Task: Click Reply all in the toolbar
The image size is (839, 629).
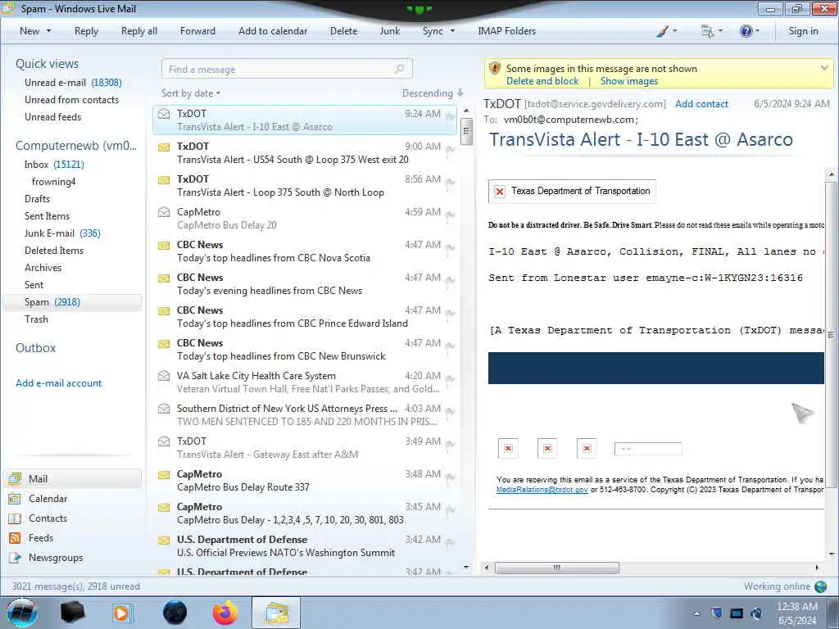Action: [139, 31]
